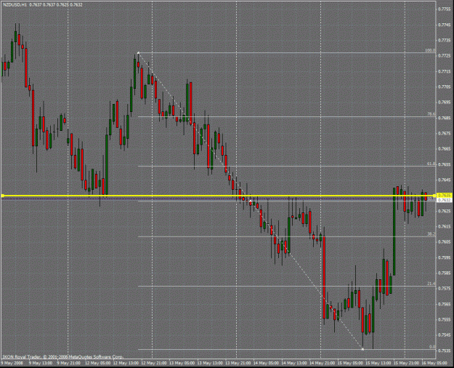
Task: Click the 16 May 05:00 time label
Action: click(434, 363)
